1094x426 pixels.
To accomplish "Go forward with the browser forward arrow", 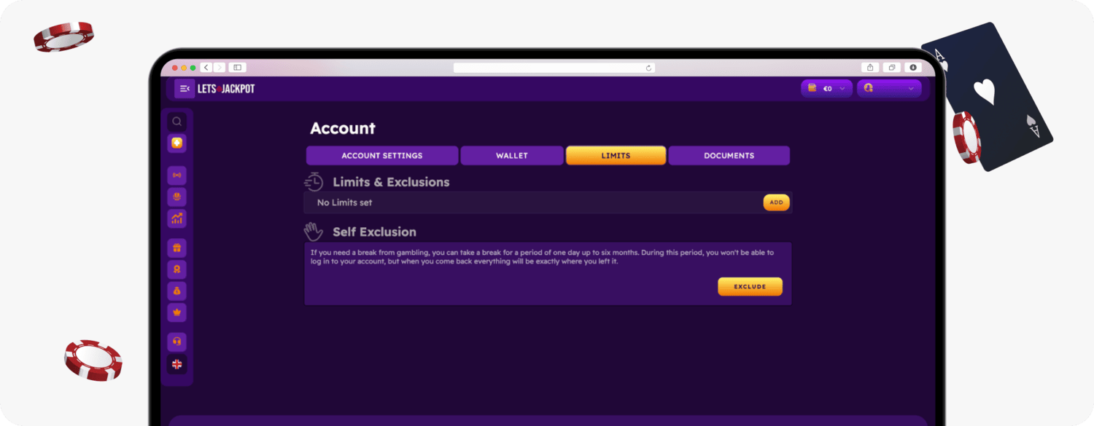I will pyautogui.click(x=220, y=68).
